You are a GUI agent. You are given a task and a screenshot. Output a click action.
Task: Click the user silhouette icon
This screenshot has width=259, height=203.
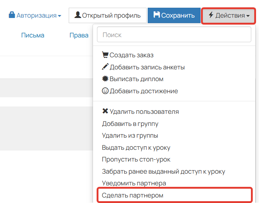(x=78, y=15)
